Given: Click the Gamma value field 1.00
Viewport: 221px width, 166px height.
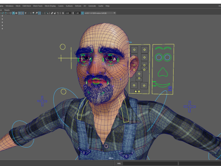Looking at the screenshot, I should [77, 13].
